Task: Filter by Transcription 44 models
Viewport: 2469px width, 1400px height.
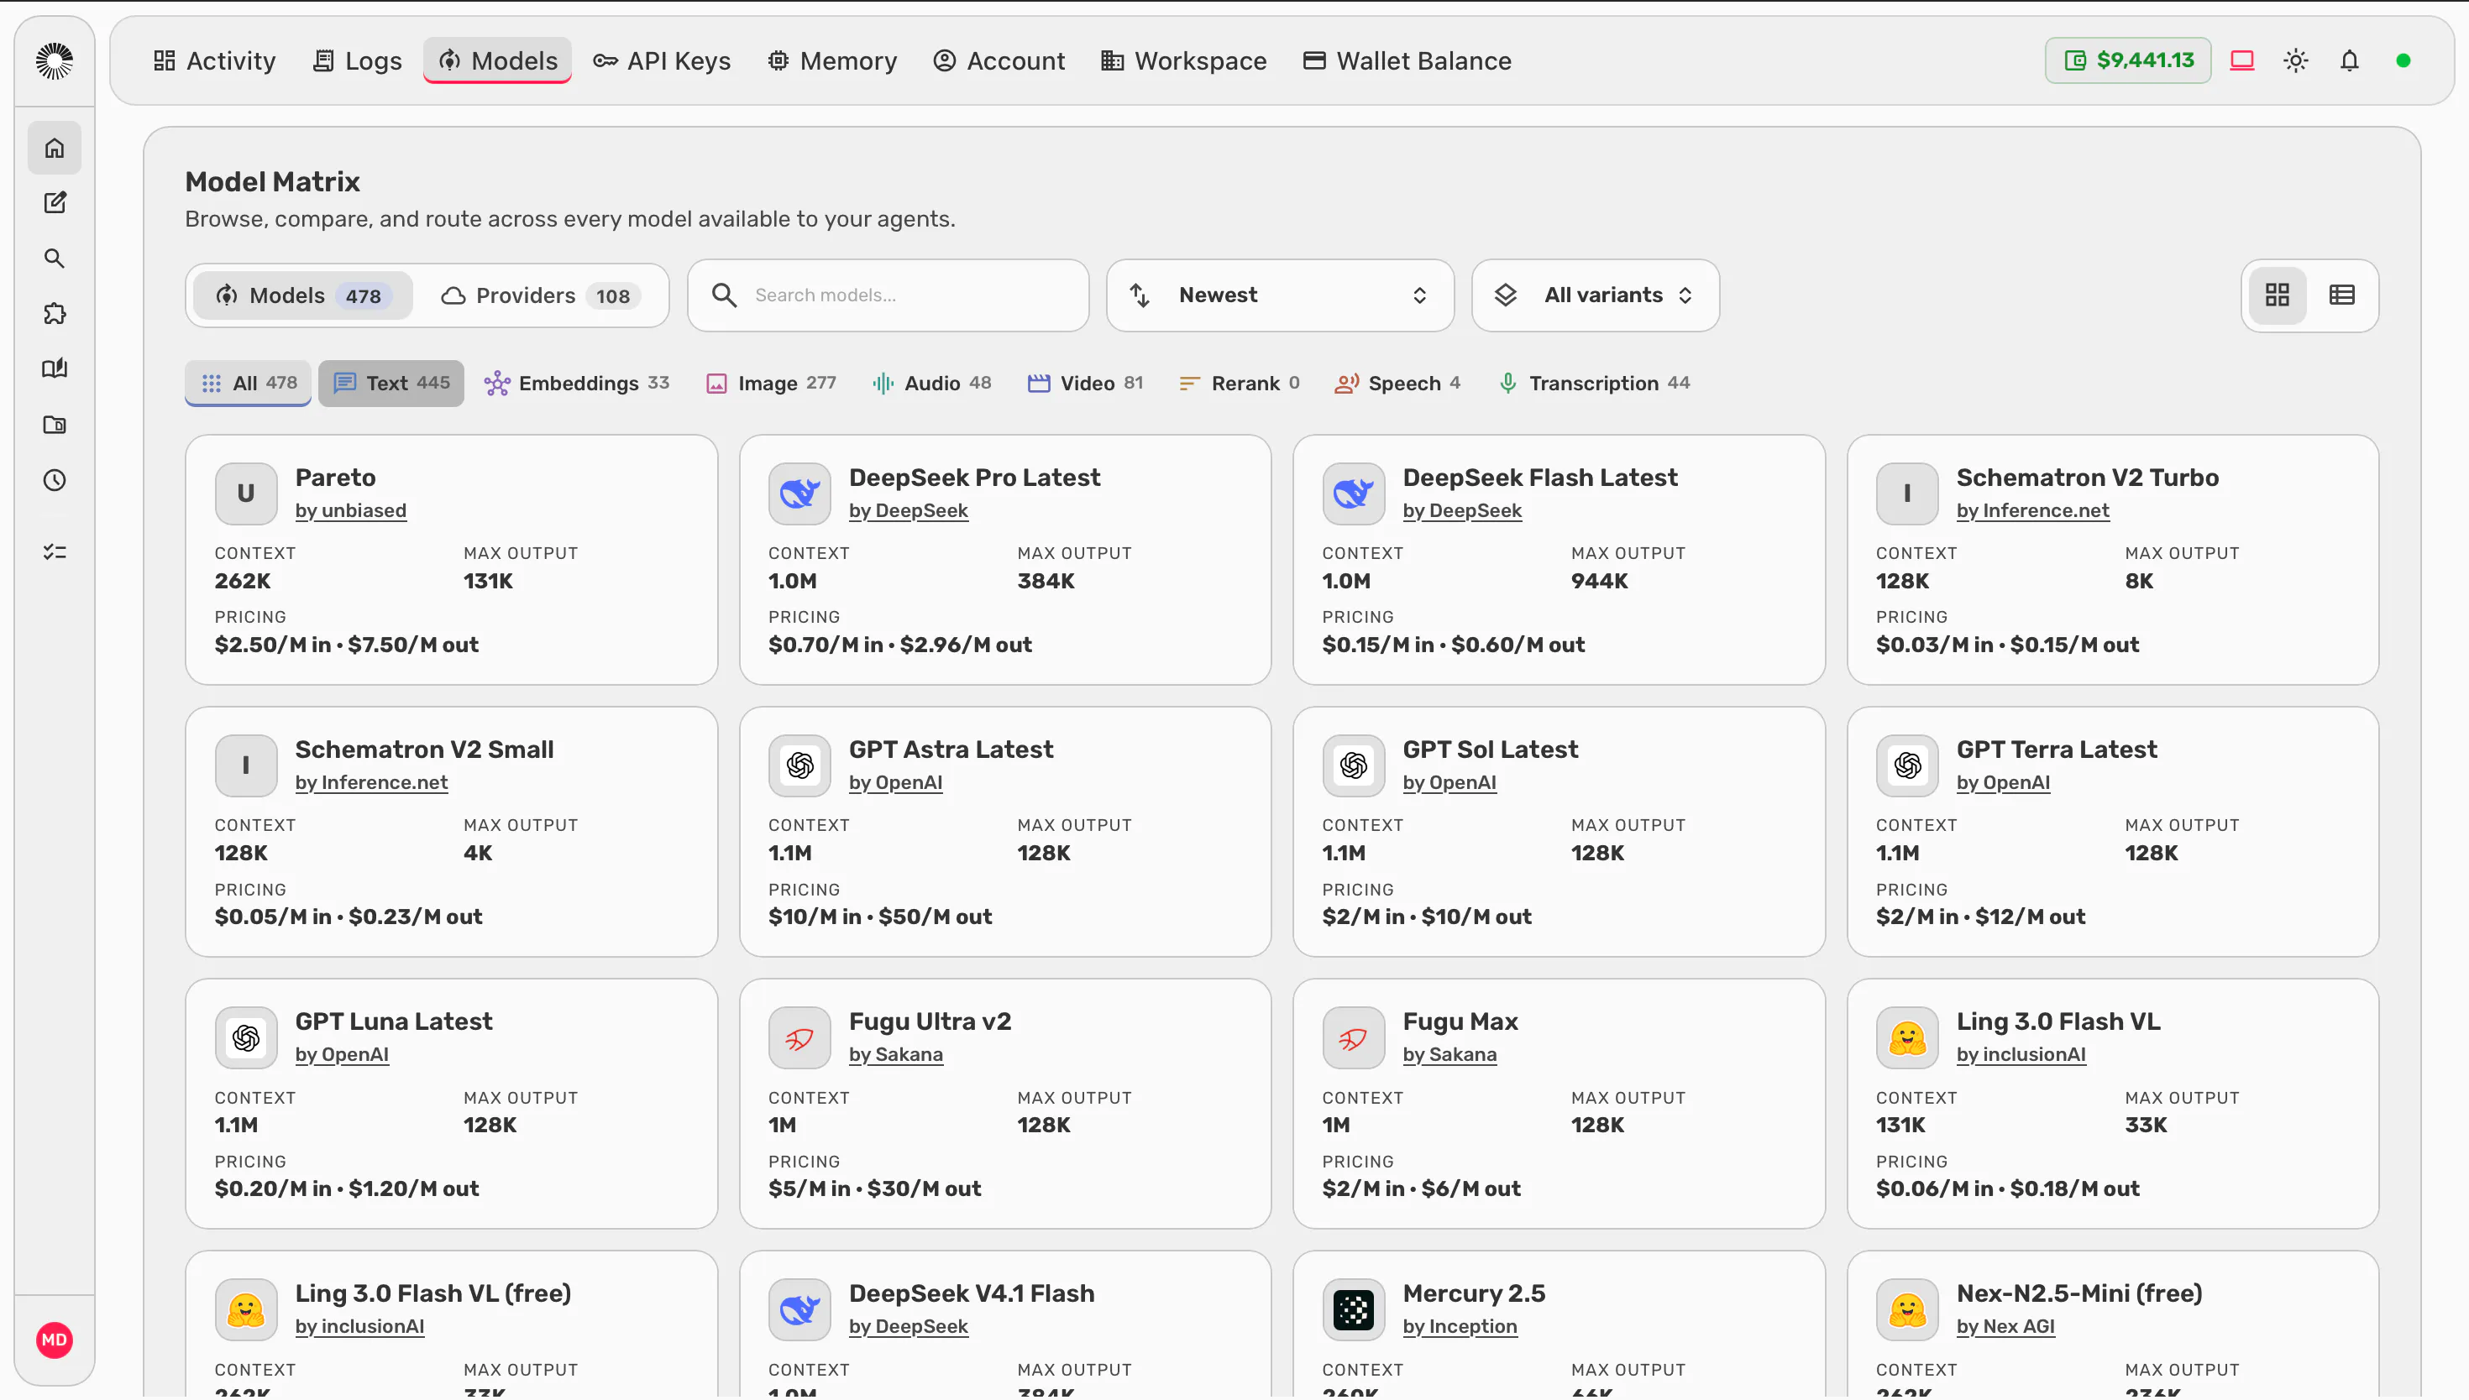Action: pyautogui.click(x=1594, y=383)
